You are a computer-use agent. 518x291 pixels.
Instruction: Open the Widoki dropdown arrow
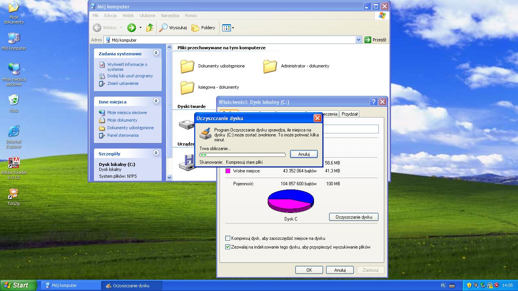pos(233,28)
